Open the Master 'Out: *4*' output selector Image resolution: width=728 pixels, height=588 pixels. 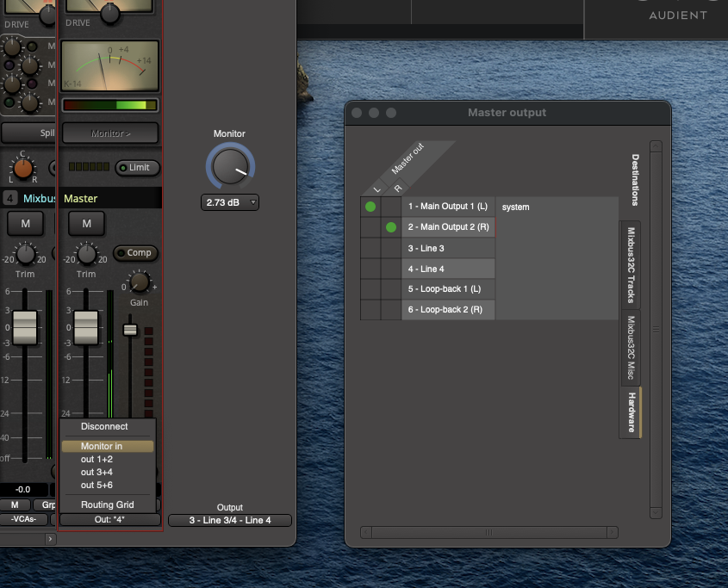[110, 519]
